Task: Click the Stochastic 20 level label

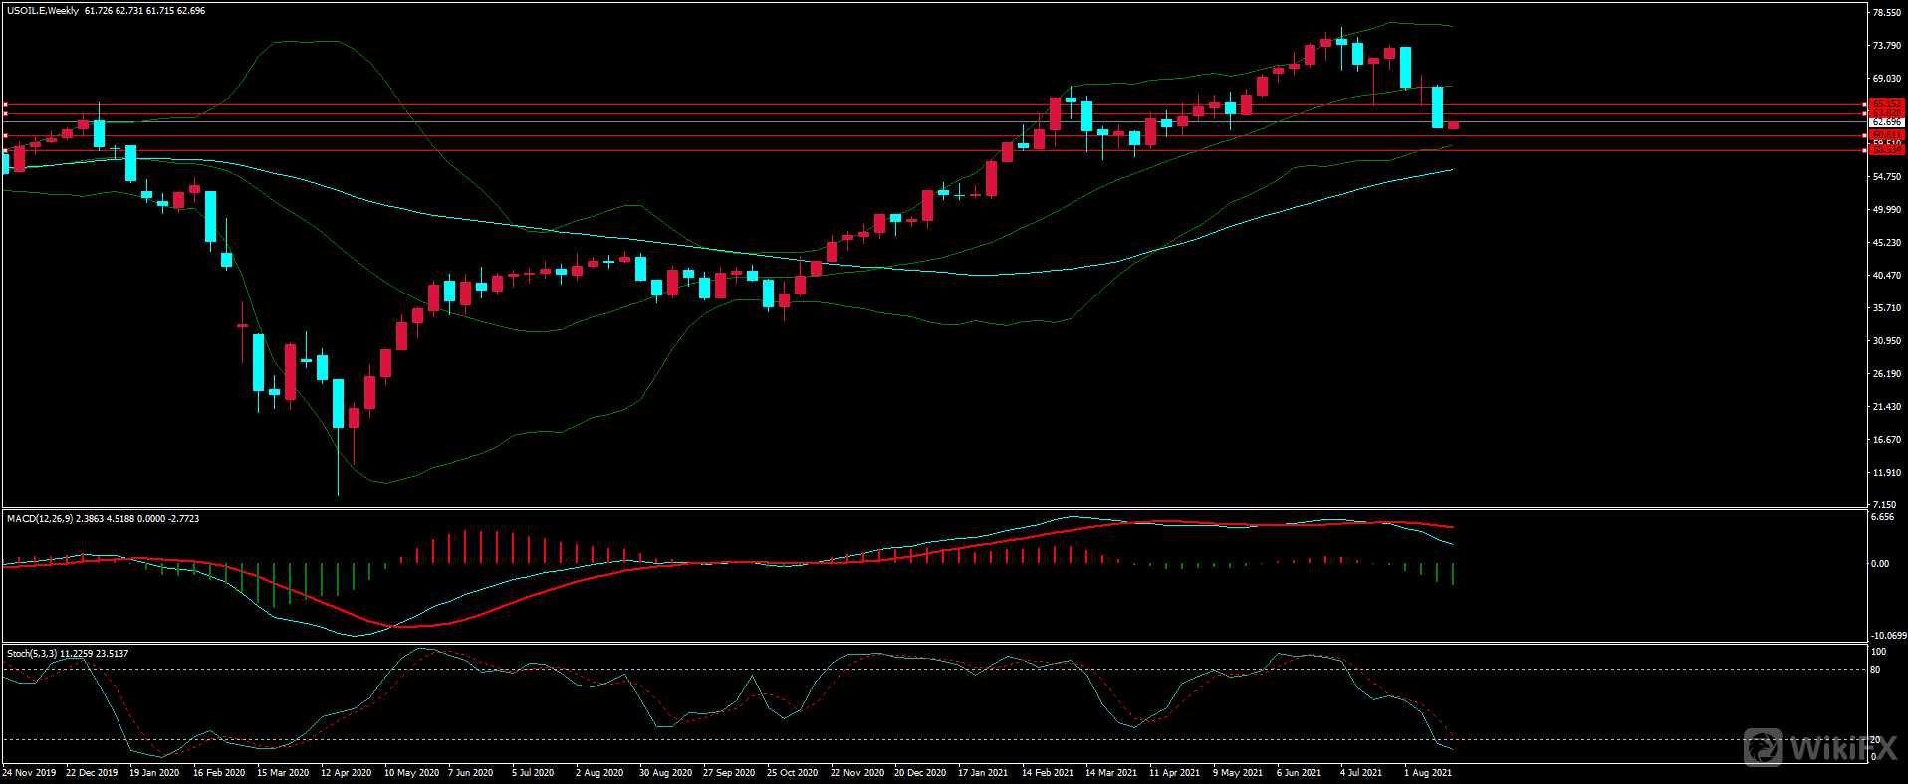Action: (x=1876, y=740)
